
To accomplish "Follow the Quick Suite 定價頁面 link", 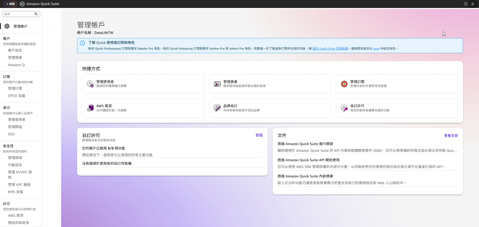I will (330, 49).
